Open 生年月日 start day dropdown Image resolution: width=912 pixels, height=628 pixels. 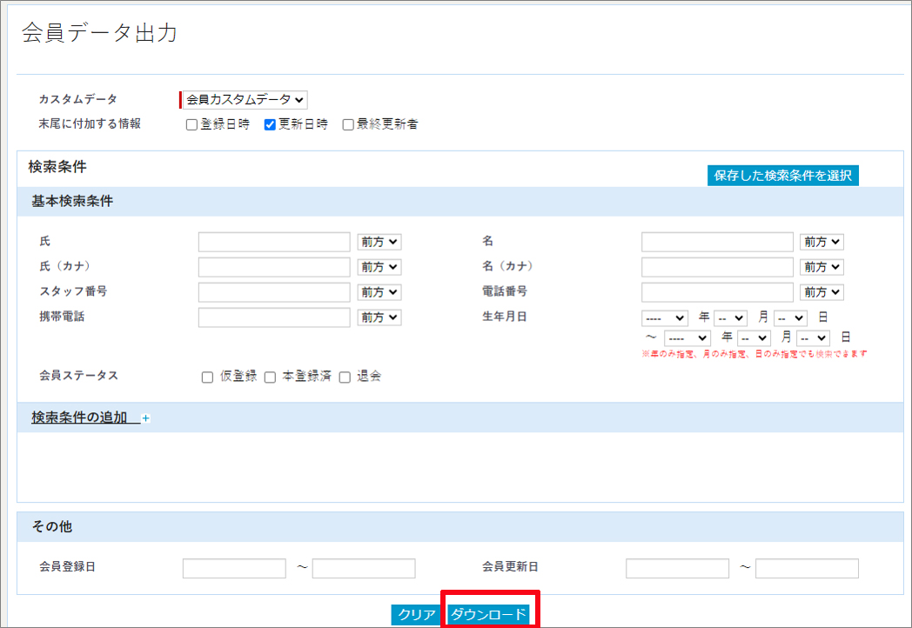point(790,318)
